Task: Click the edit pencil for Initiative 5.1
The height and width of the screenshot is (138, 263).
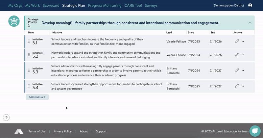Action: click(237, 41)
